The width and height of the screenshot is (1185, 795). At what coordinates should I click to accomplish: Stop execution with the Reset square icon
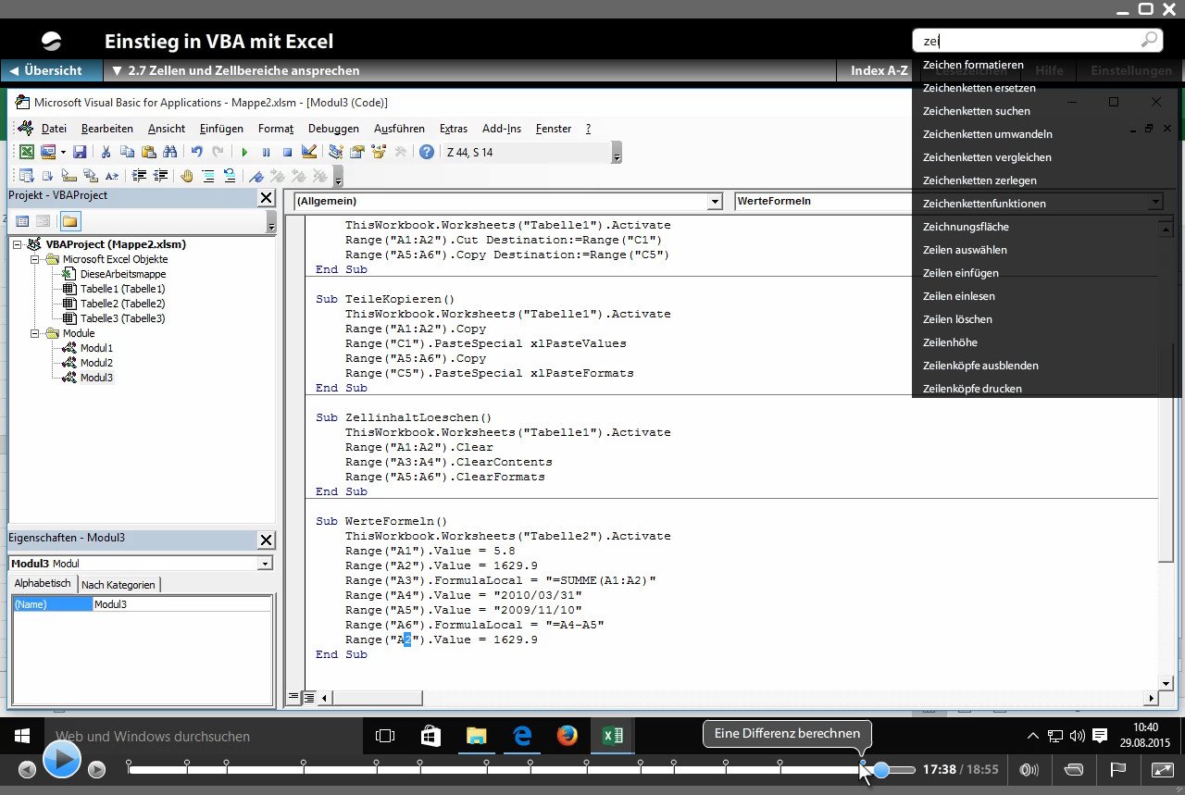coord(287,153)
